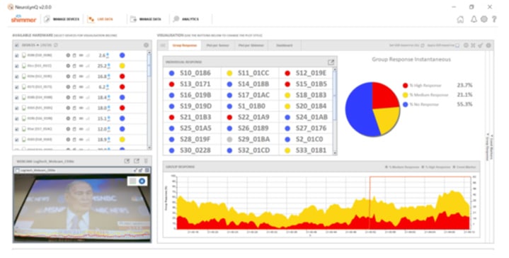Switch to the Plot per Shimmer tab

pyautogui.click(x=251, y=45)
